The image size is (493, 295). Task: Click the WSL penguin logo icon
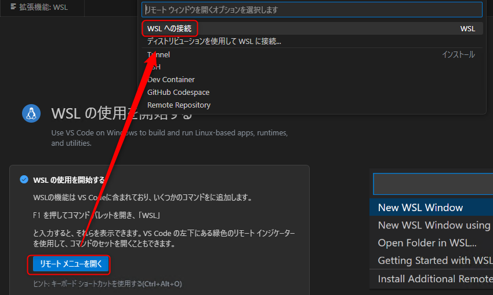[x=31, y=113]
